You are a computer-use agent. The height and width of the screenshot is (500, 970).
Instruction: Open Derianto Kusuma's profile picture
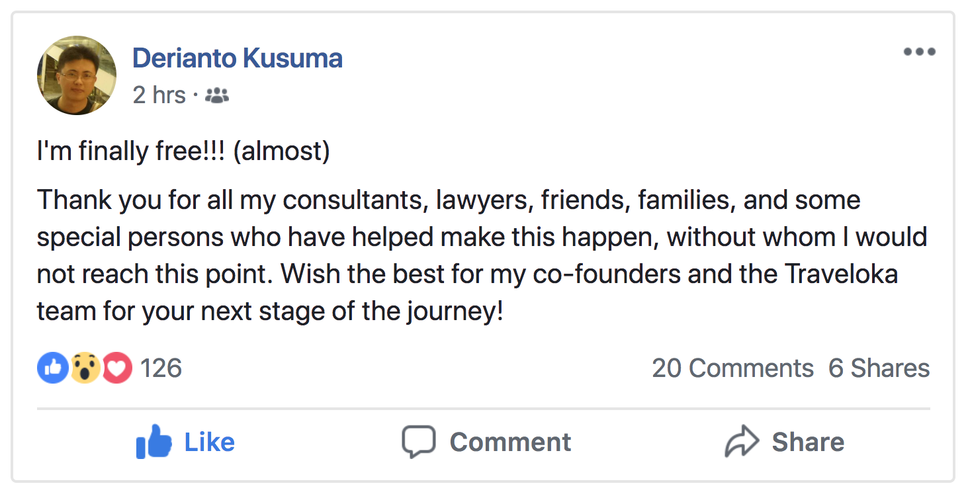(77, 75)
